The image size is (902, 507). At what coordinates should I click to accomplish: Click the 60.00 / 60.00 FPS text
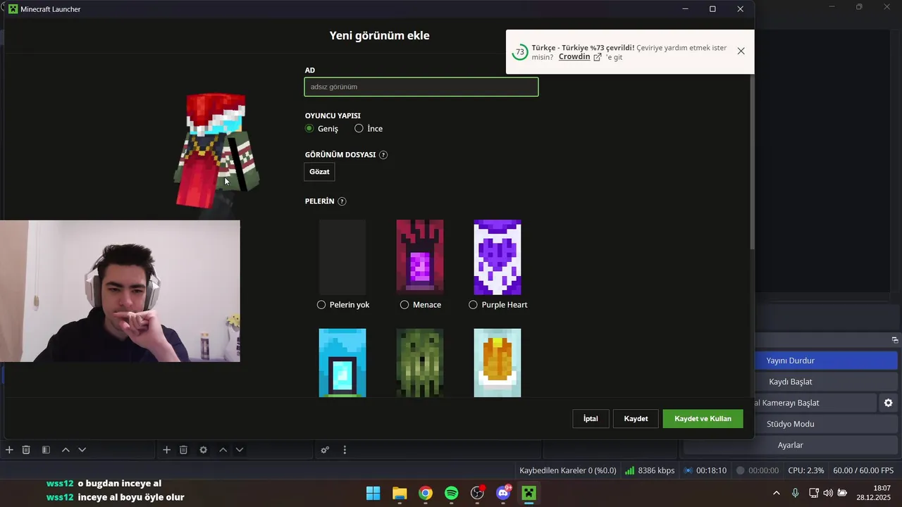863,470
